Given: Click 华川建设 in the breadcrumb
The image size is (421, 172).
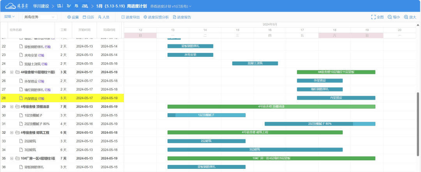Looking at the screenshot, I should [x=41, y=7].
